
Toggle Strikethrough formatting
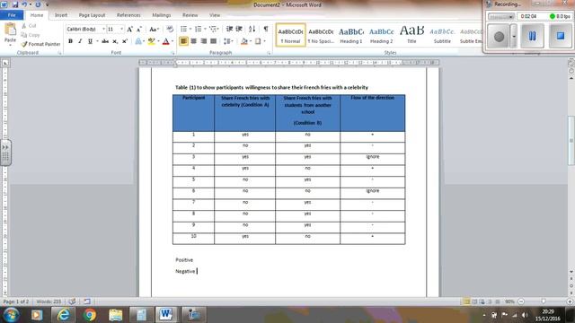105,41
